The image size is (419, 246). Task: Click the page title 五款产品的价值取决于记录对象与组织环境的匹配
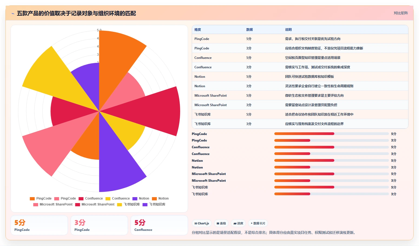76,13
